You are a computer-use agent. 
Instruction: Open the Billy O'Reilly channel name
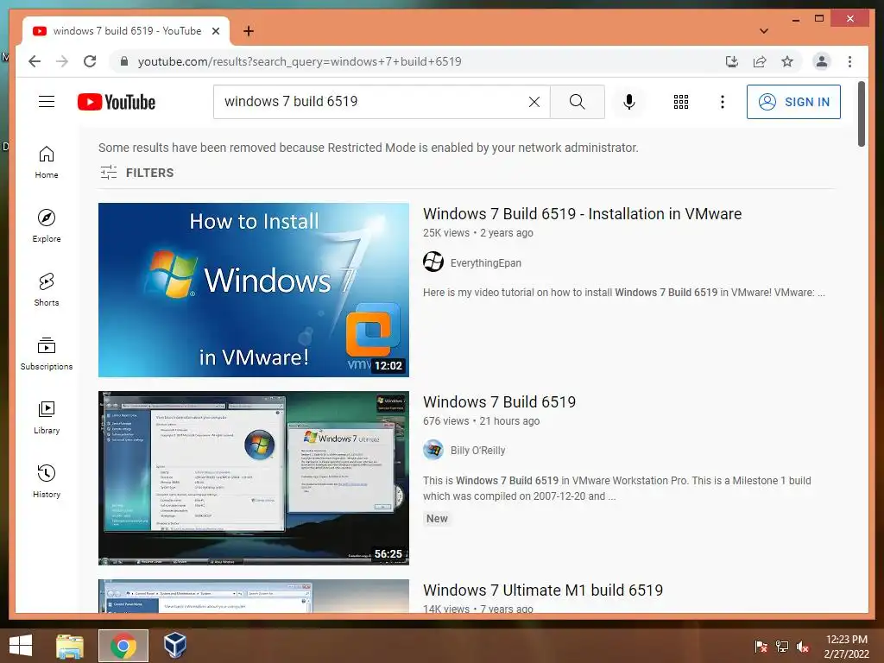click(x=477, y=451)
